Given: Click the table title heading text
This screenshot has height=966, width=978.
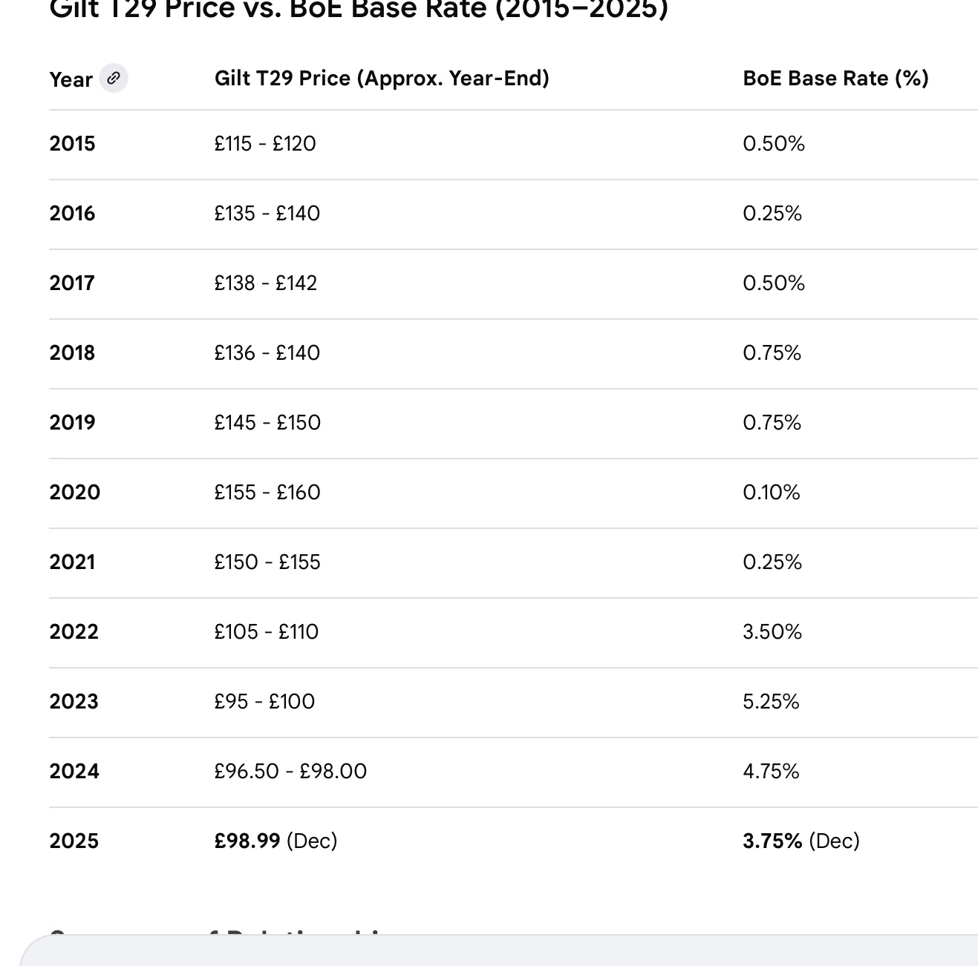Looking at the screenshot, I should 358,10.
